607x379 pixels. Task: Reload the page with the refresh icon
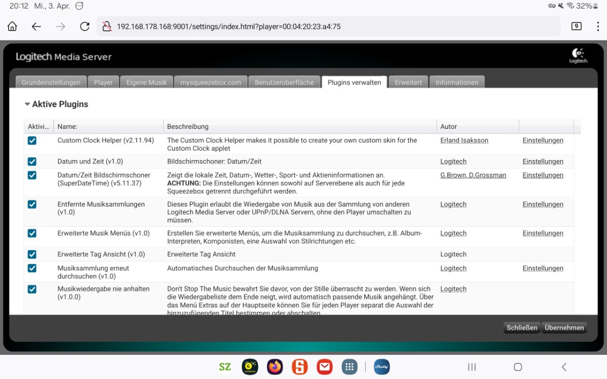(85, 26)
